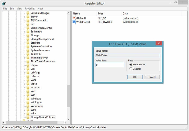Click the tree scroll down arrow
This screenshot has width=189, height=131.
68,119
